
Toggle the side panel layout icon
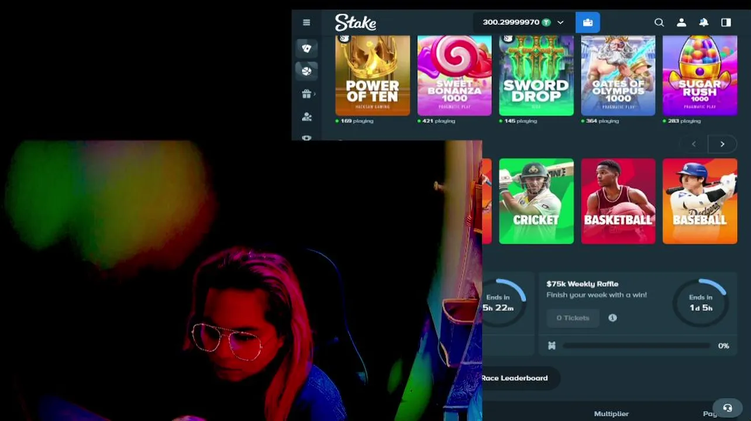pos(726,22)
